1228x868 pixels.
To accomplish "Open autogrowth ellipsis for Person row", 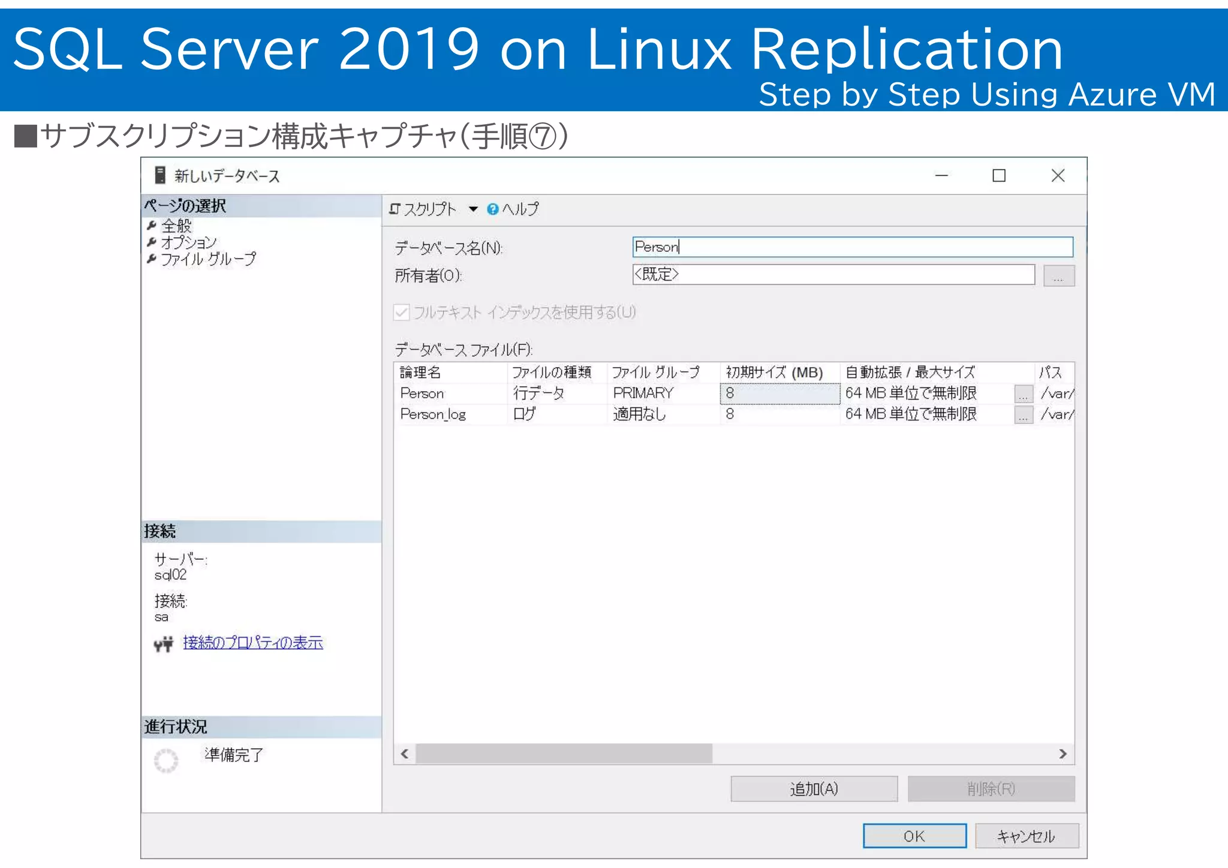I will coord(1024,394).
